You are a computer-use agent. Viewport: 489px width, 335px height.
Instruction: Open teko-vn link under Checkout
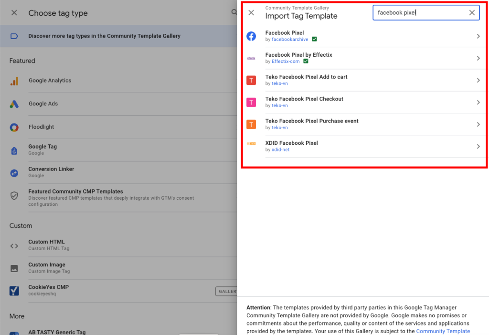point(279,105)
